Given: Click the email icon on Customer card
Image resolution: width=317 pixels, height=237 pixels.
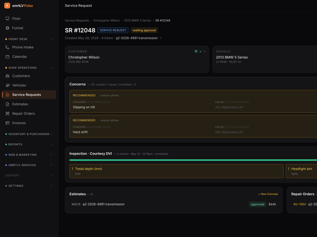Looking at the screenshot, I should (x=201, y=52).
